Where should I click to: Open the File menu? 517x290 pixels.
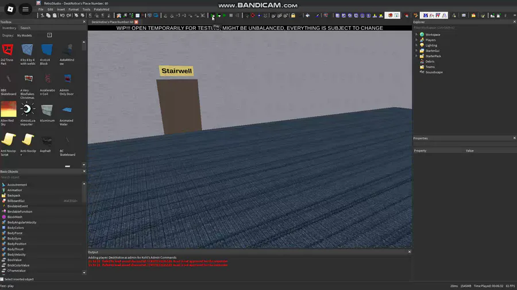point(41,10)
